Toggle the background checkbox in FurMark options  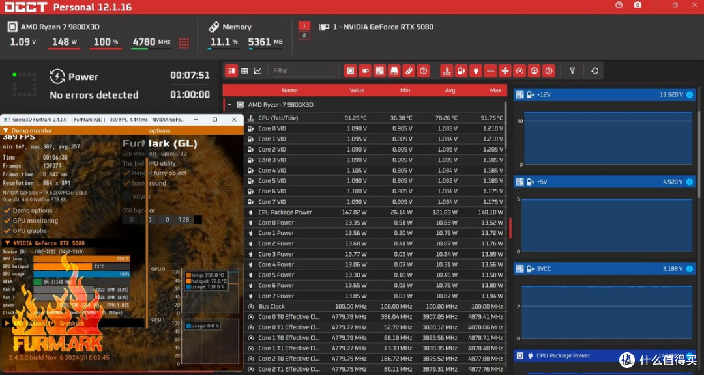point(126,184)
